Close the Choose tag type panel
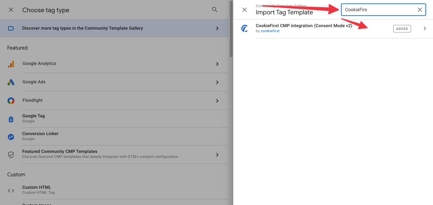 (x=11, y=10)
